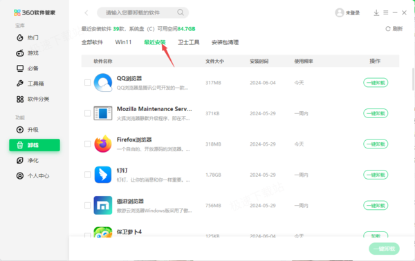The image size is (415, 261).
Task: Go to 必备 software page
Action: (x=28, y=68)
